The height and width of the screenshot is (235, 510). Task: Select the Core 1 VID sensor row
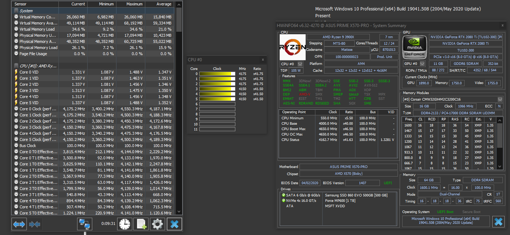[x=93, y=78]
